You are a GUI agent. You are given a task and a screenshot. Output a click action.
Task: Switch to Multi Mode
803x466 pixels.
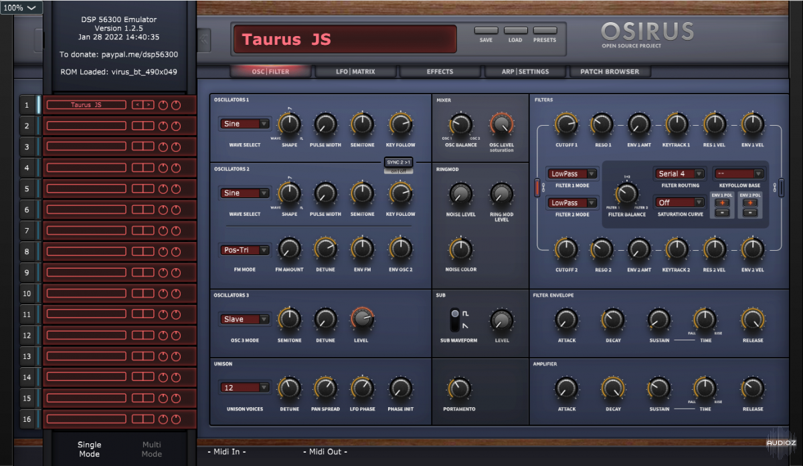coord(152,449)
